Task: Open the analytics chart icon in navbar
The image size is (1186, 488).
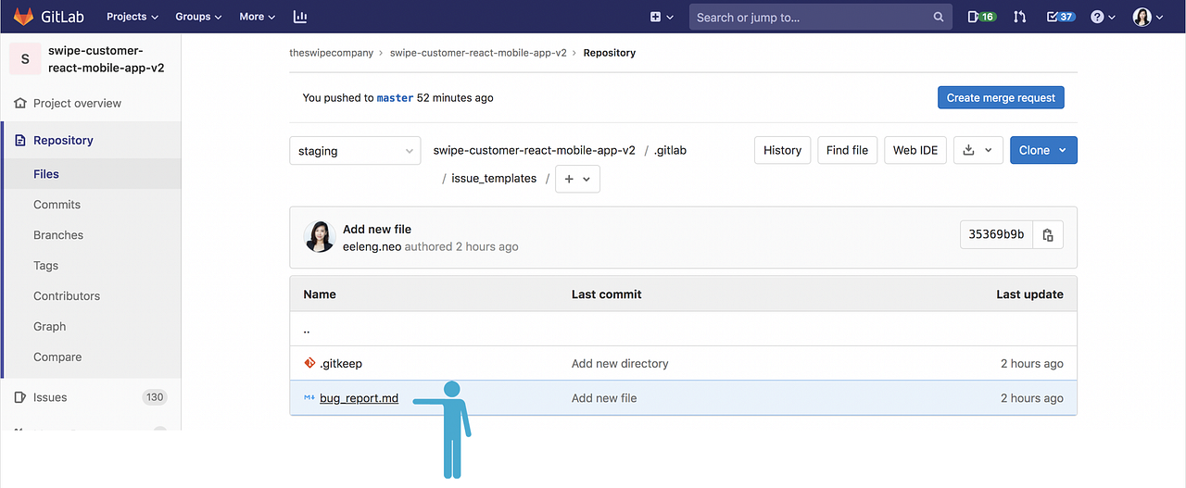Action: tap(300, 17)
